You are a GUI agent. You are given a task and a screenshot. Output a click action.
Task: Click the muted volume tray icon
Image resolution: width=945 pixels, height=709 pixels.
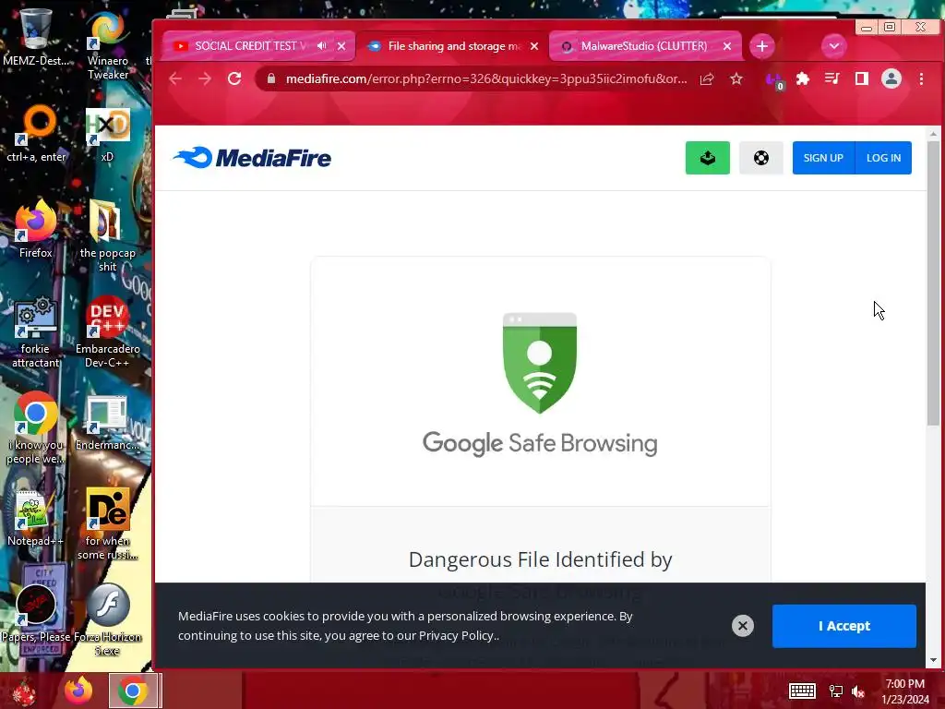pyautogui.click(x=858, y=691)
